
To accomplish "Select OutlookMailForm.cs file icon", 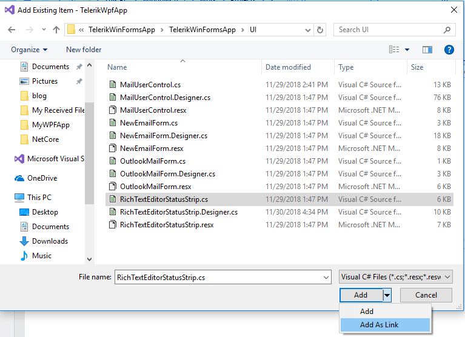I will point(113,161).
